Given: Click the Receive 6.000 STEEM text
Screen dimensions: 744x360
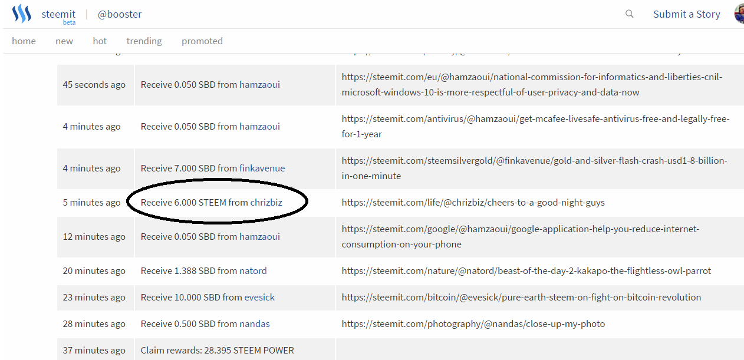Looking at the screenshot, I should click(x=183, y=202).
